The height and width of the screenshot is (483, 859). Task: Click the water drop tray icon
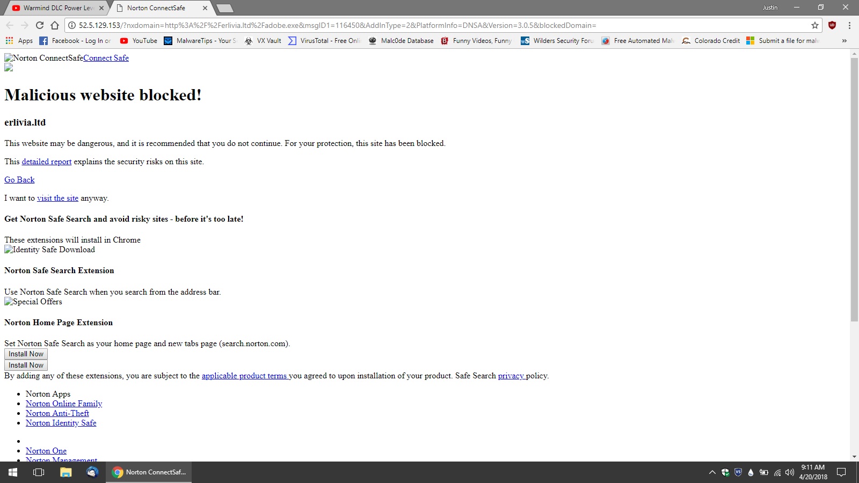point(751,472)
